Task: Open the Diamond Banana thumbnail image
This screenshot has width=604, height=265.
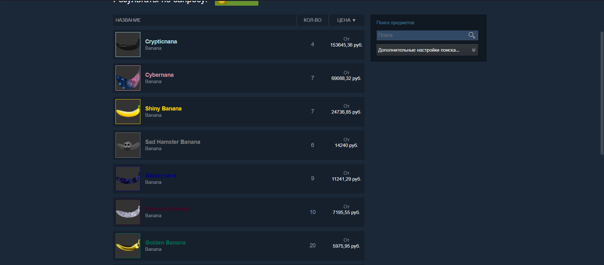Action: point(128,212)
